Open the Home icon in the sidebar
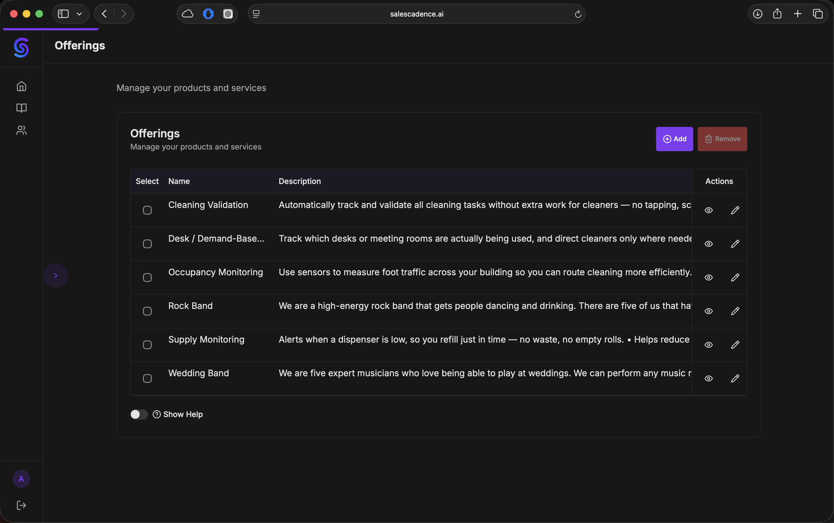Image resolution: width=834 pixels, height=523 pixels. (x=21, y=86)
